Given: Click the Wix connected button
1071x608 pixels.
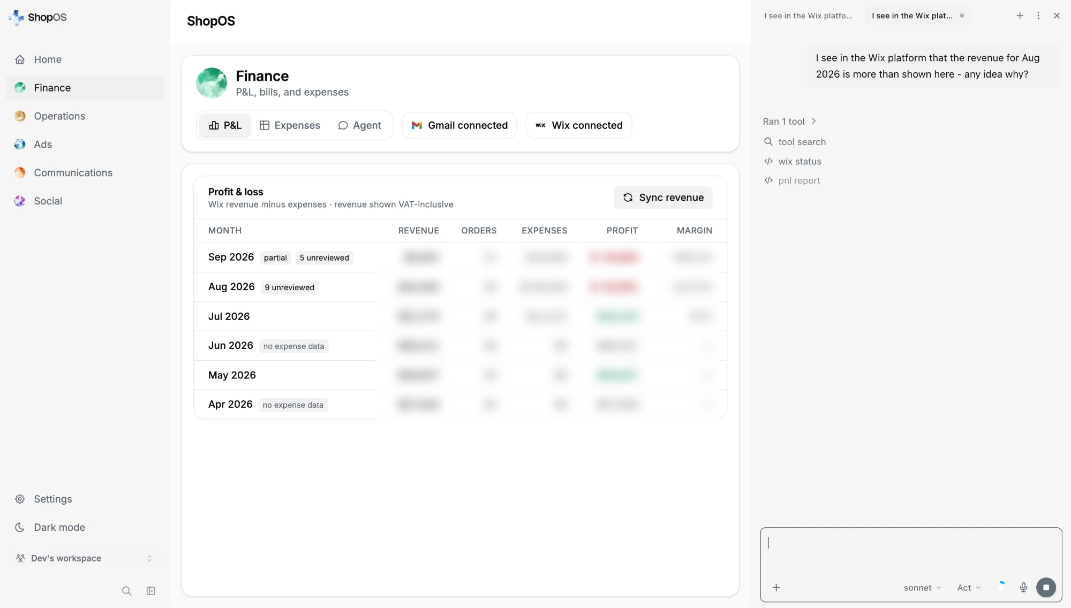Looking at the screenshot, I should 579,125.
